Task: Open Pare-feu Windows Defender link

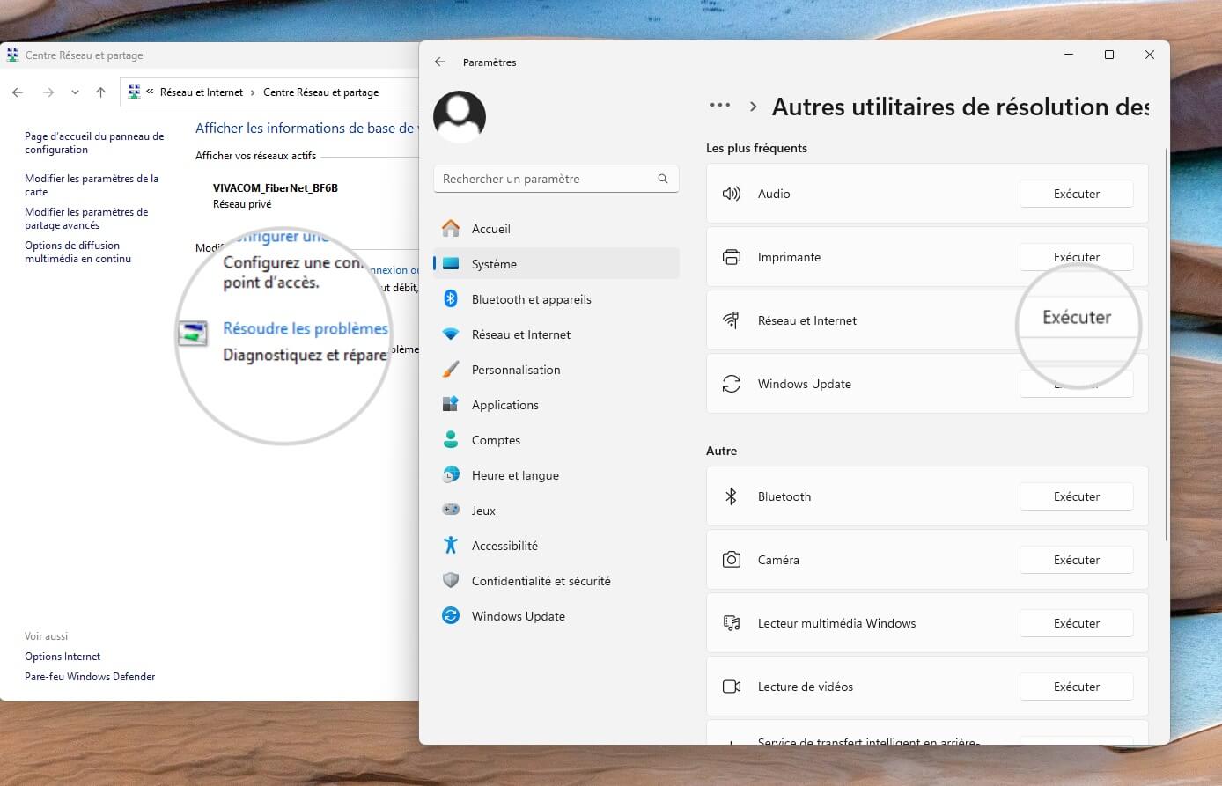Action: pos(90,677)
